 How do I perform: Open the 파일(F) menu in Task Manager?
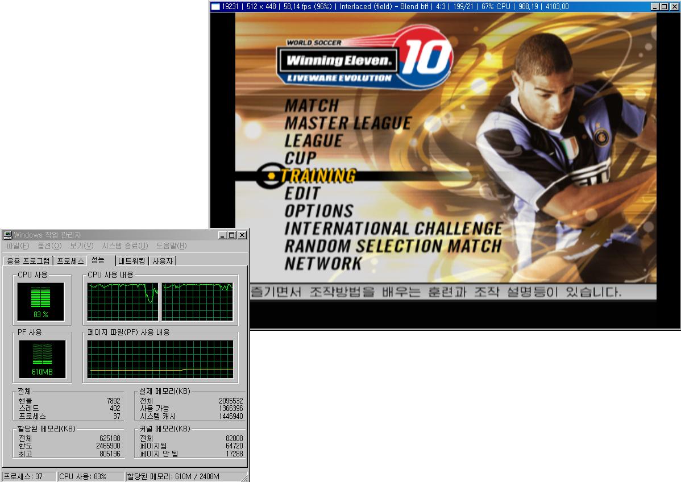coord(18,246)
